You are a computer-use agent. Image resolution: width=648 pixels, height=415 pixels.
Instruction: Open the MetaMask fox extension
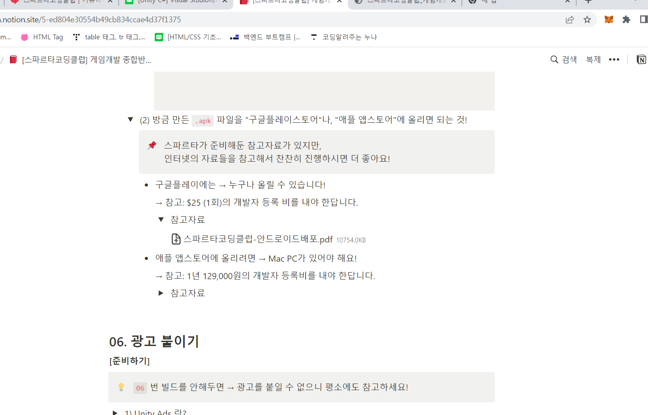click(x=609, y=20)
